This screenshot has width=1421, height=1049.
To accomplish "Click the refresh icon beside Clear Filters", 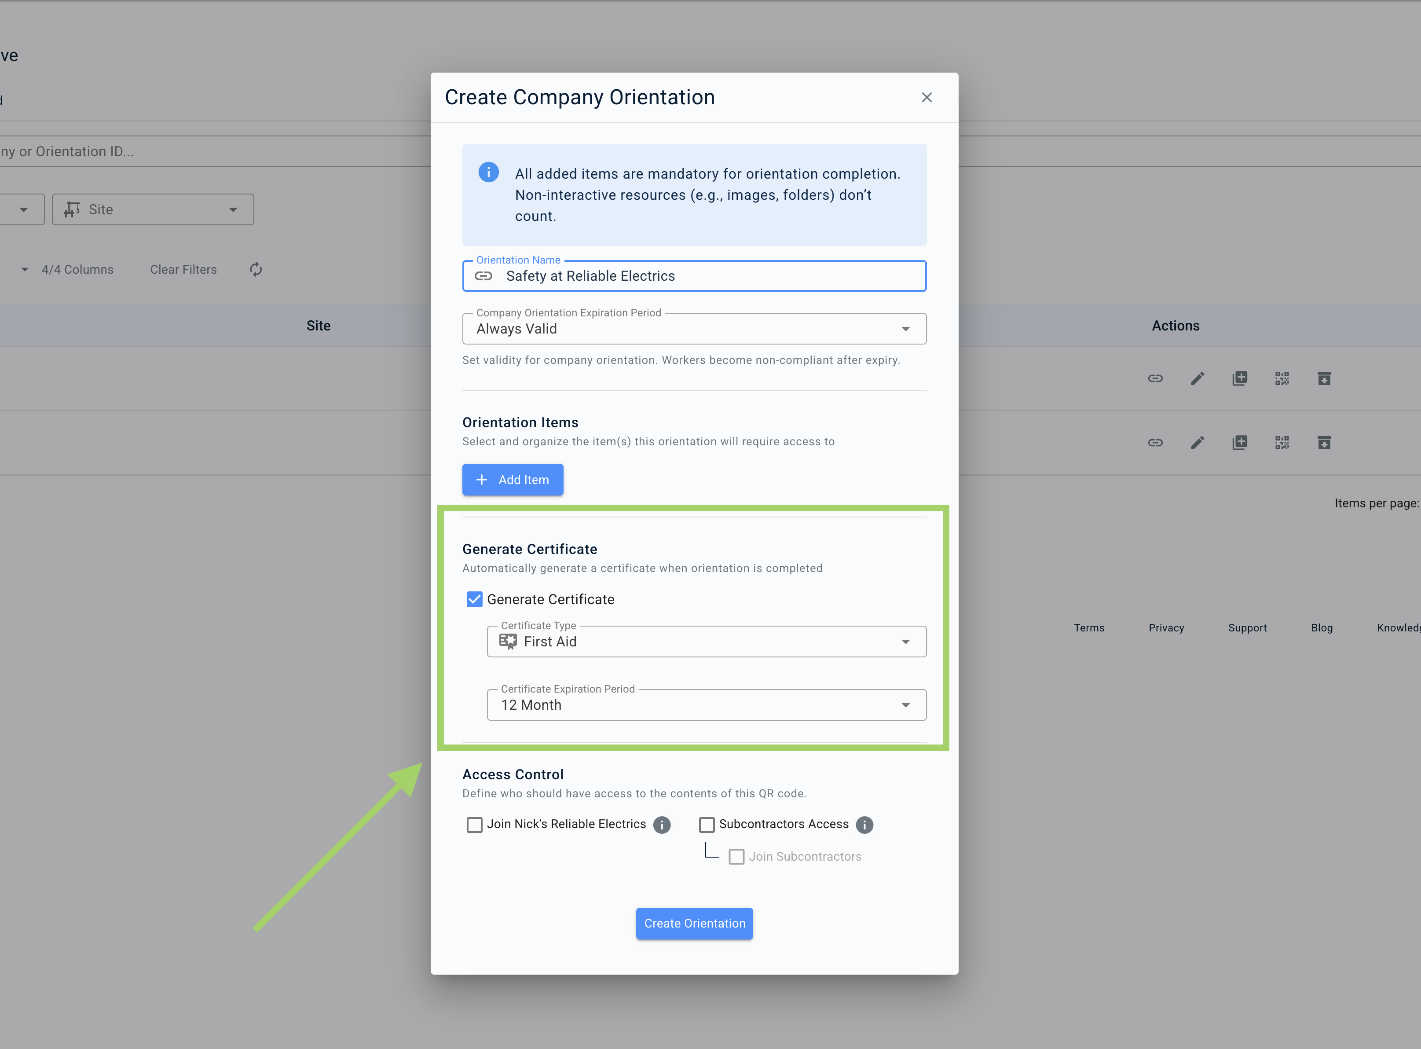I will pyautogui.click(x=256, y=269).
